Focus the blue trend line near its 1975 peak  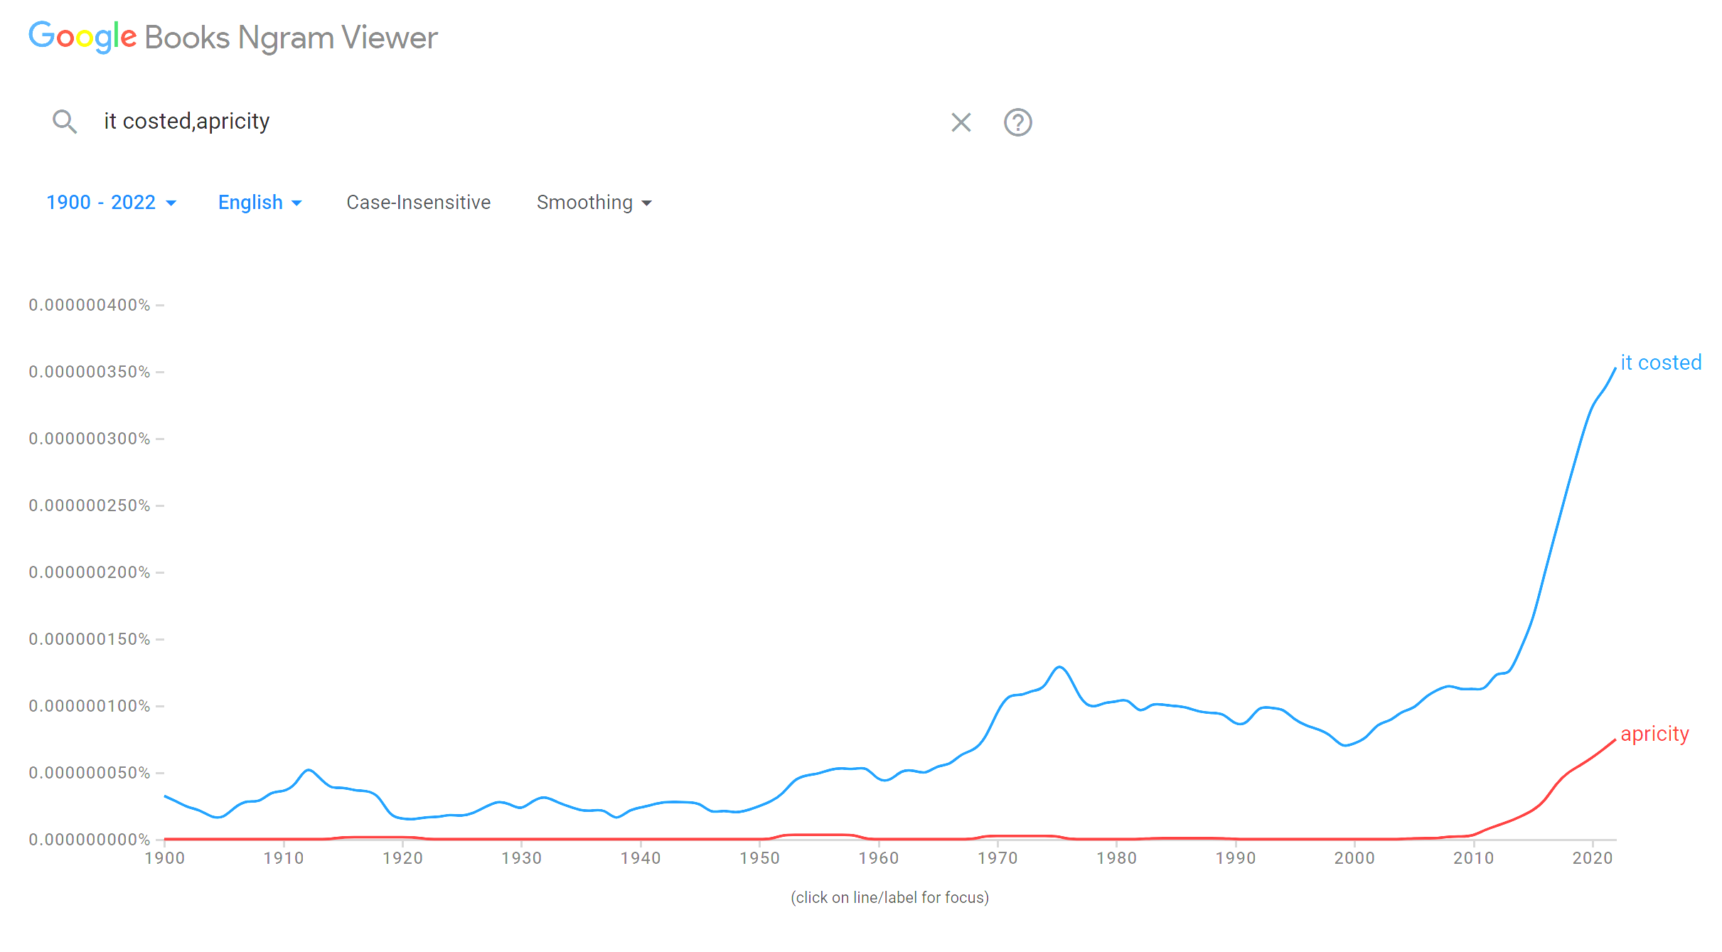pos(1059,667)
